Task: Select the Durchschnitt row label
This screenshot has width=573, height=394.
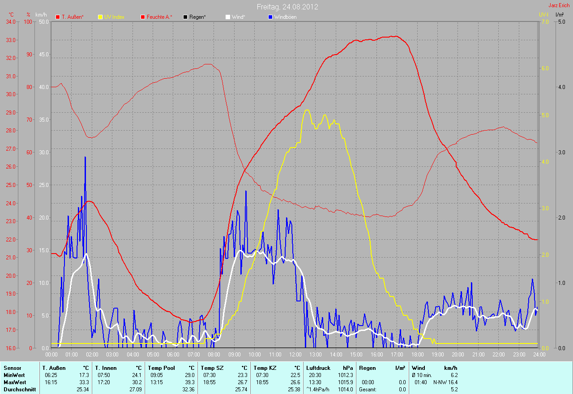Action: tap(19, 390)
